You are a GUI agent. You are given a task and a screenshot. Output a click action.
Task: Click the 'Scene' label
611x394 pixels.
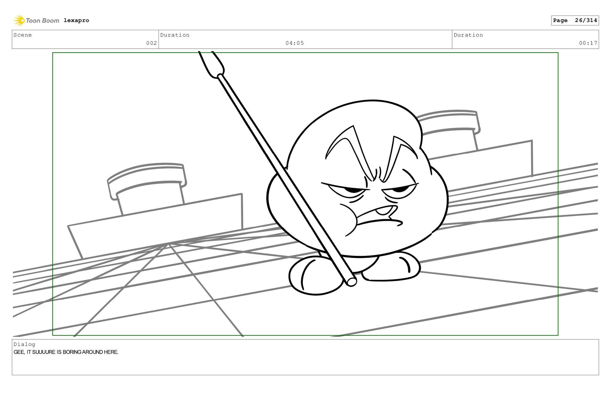(x=23, y=35)
